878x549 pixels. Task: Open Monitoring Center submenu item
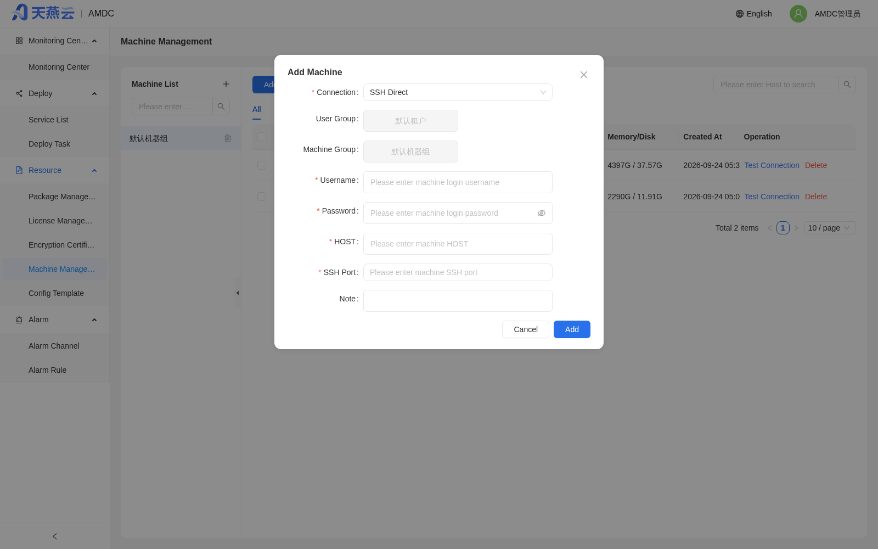pos(55,67)
